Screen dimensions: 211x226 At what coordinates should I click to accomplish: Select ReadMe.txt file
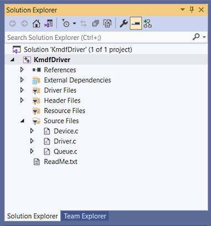point(60,162)
